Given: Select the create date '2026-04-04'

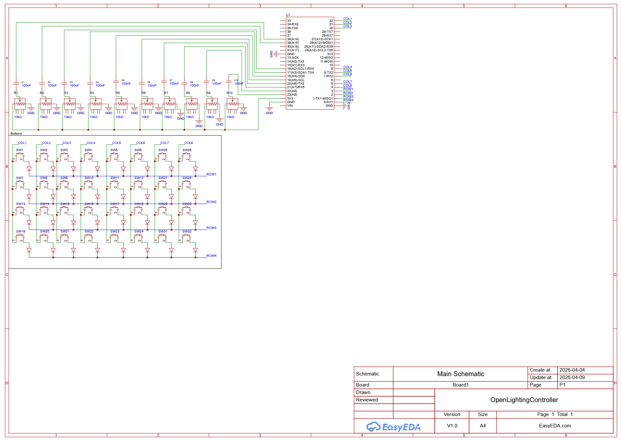Looking at the screenshot, I should point(572,370).
